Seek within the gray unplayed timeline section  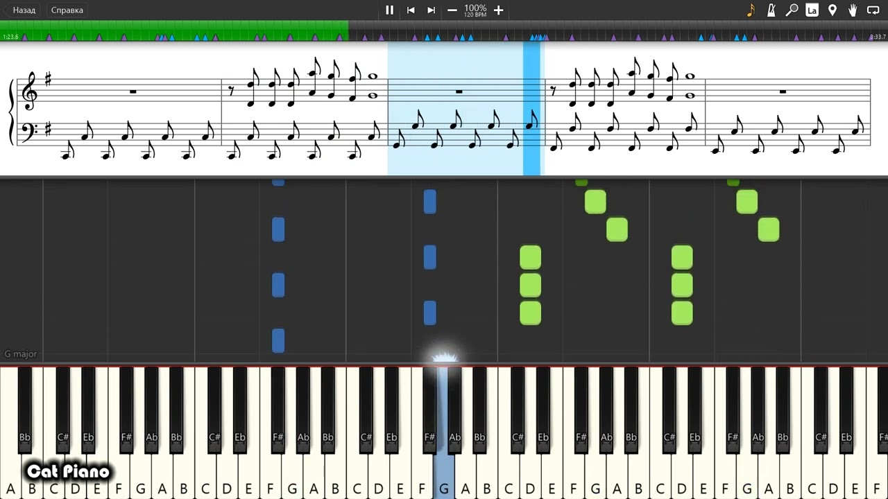[617, 30]
